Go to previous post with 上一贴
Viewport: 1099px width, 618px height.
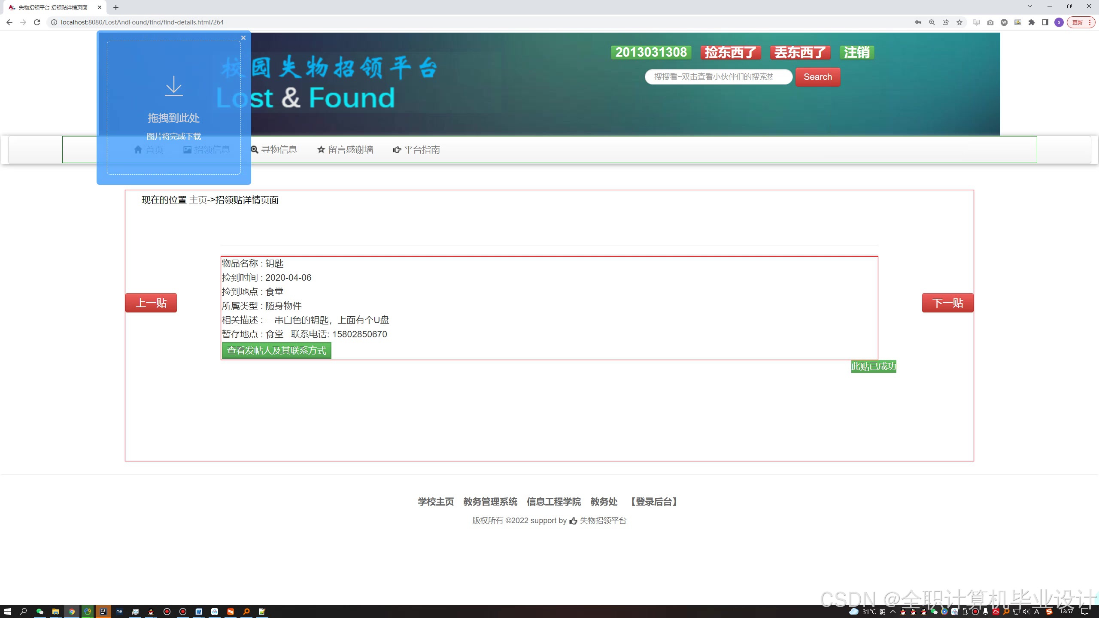click(151, 303)
